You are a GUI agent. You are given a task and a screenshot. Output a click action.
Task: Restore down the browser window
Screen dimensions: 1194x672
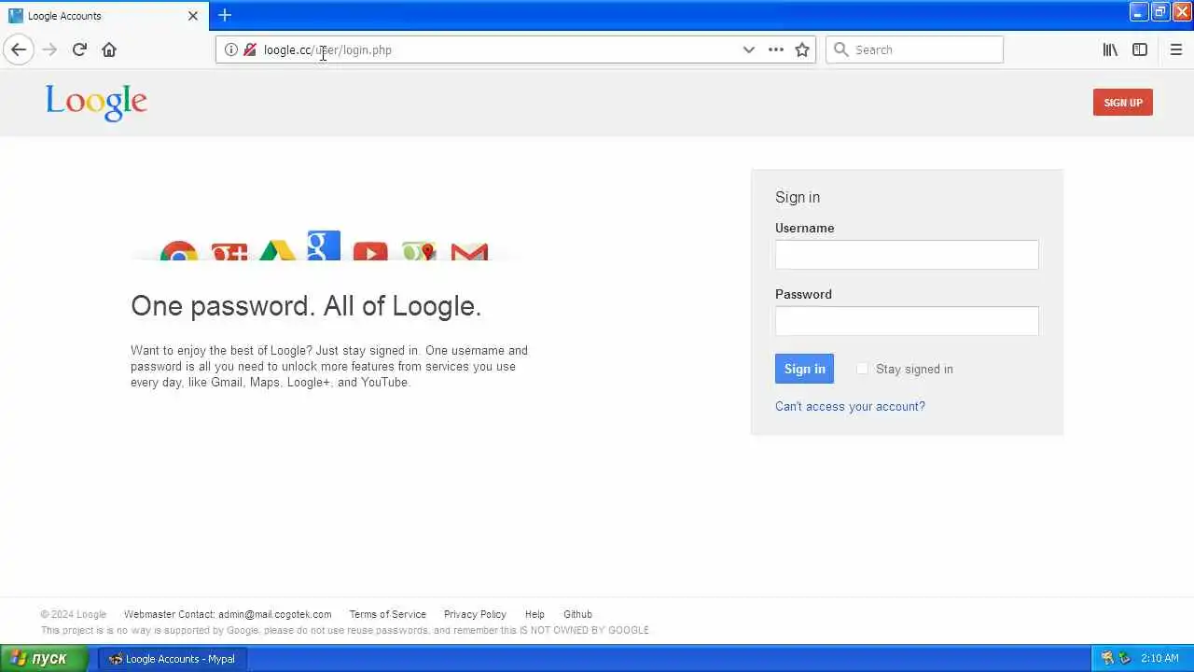tap(1160, 11)
